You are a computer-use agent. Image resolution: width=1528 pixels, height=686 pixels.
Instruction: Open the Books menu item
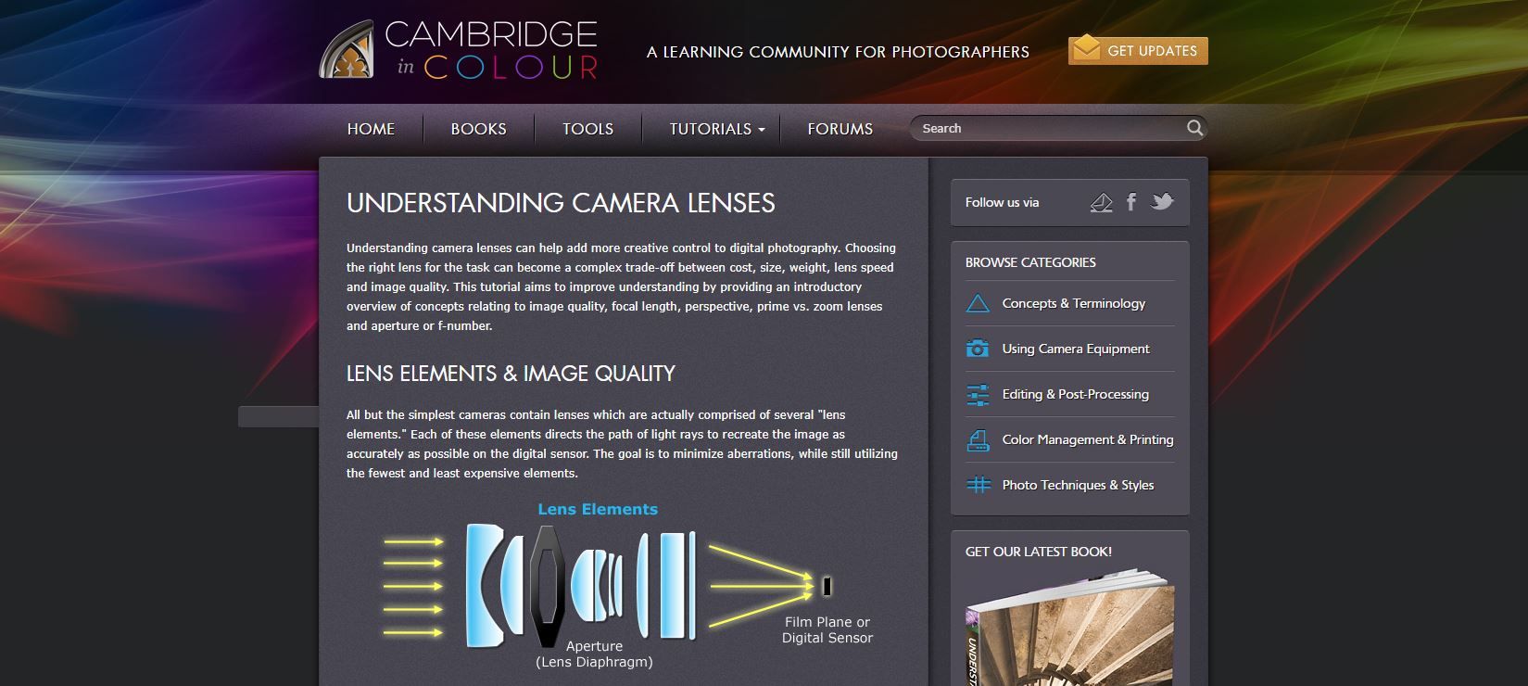(x=478, y=129)
